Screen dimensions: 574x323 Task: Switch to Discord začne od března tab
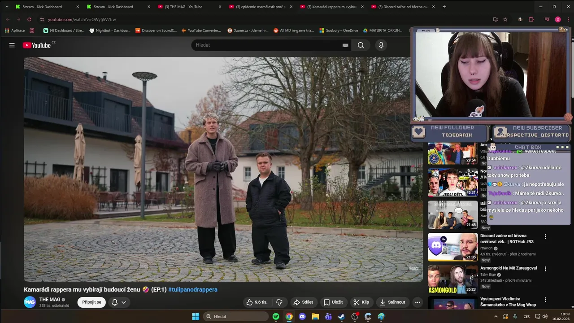coord(403,7)
